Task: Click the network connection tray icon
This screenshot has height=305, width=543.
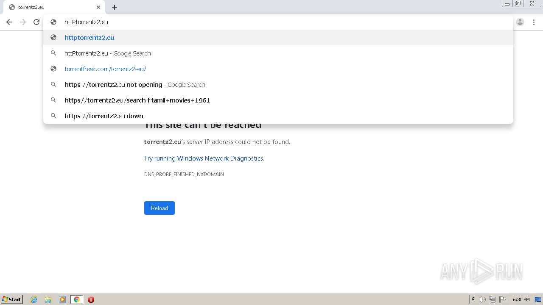Action: (x=493, y=299)
